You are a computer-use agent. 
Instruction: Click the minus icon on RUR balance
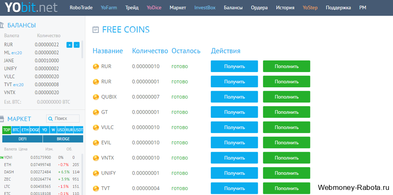77,45
